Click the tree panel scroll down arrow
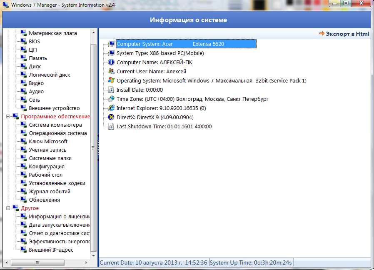 [93, 255]
